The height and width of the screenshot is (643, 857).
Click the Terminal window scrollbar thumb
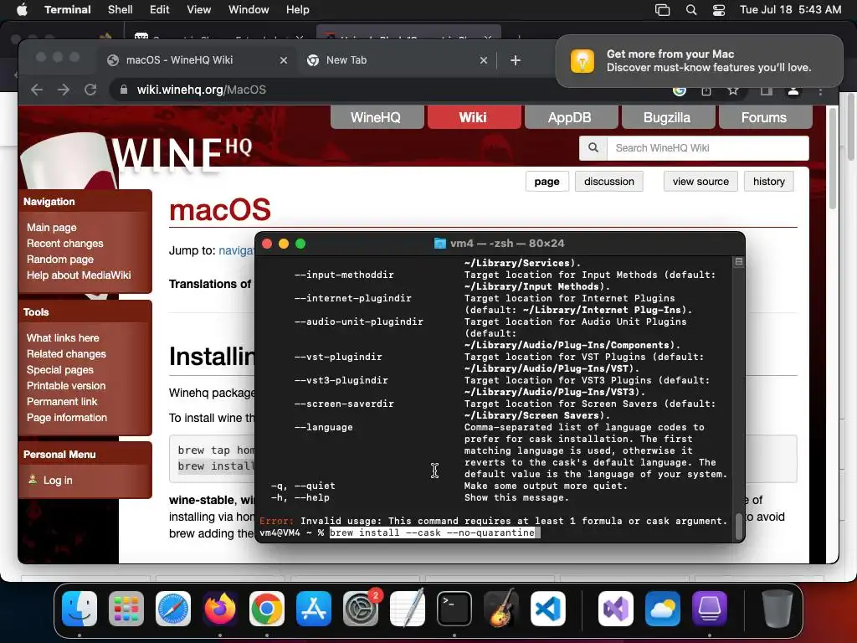[x=738, y=526]
